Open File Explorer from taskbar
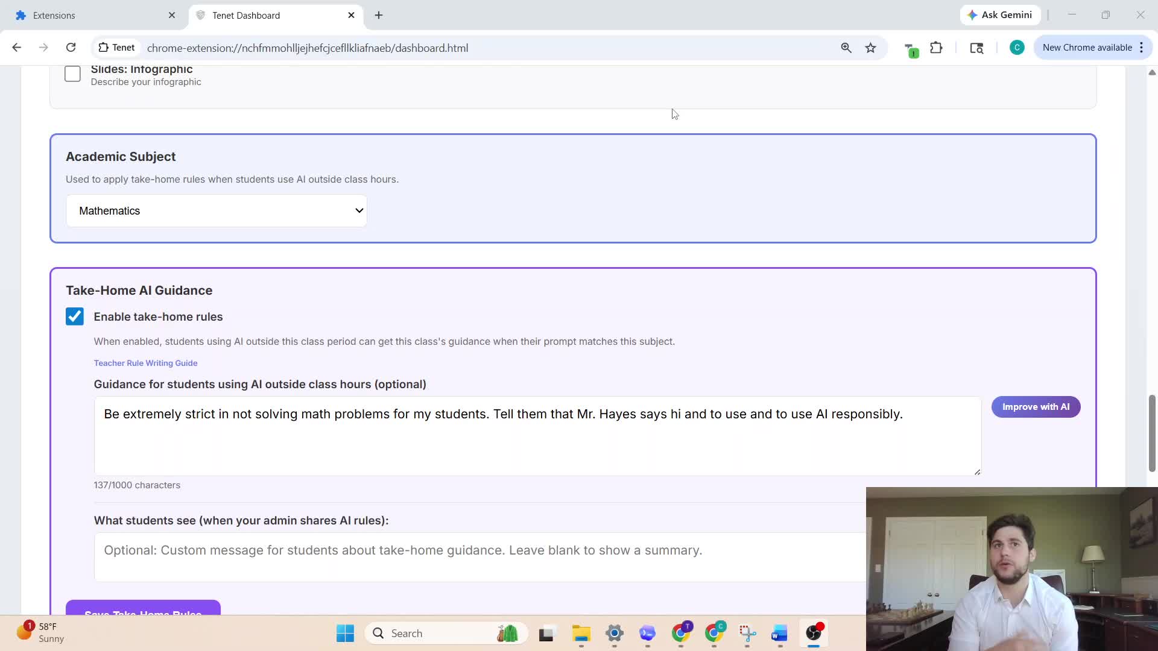 (581, 633)
